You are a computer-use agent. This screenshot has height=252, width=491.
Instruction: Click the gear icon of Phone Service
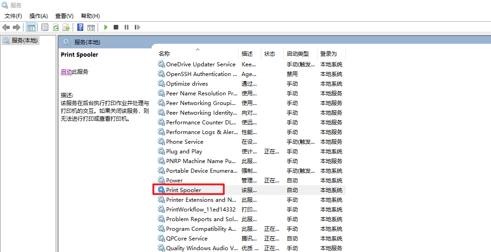tap(161, 142)
